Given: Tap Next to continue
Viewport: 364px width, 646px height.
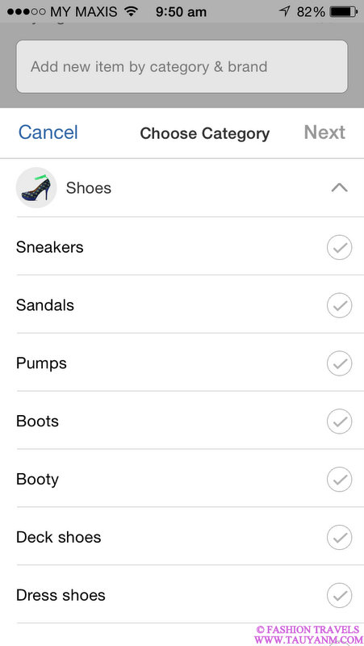Looking at the screenshot, I should click(324, 132).
